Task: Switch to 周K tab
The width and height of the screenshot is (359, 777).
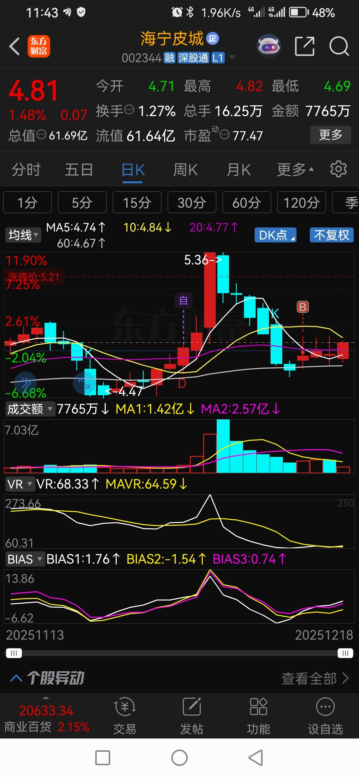Action: coord(185,170)
